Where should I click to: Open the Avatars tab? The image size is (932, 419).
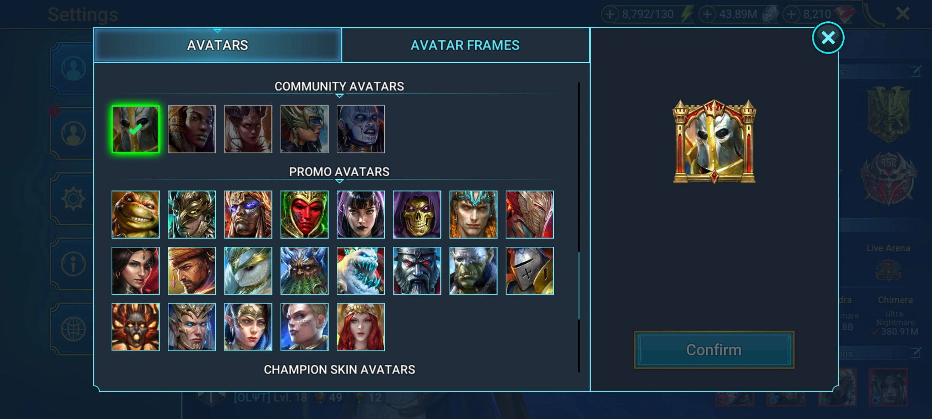coord(217,45)
